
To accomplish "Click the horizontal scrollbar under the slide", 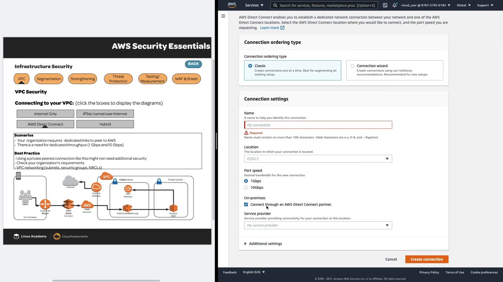I will tap(106, 280).
